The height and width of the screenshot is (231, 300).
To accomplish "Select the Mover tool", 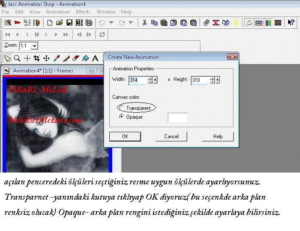I will tap(47, 58).
